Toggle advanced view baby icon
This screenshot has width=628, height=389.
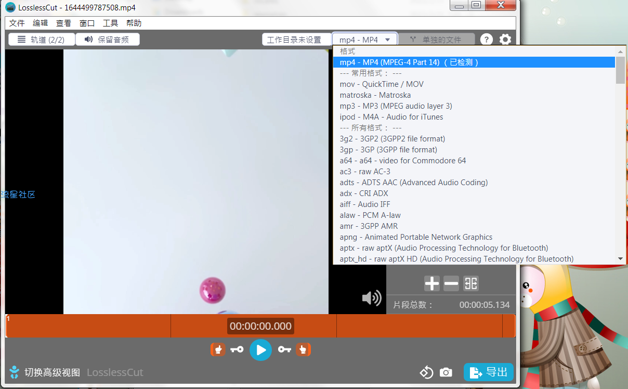[15, 372]
